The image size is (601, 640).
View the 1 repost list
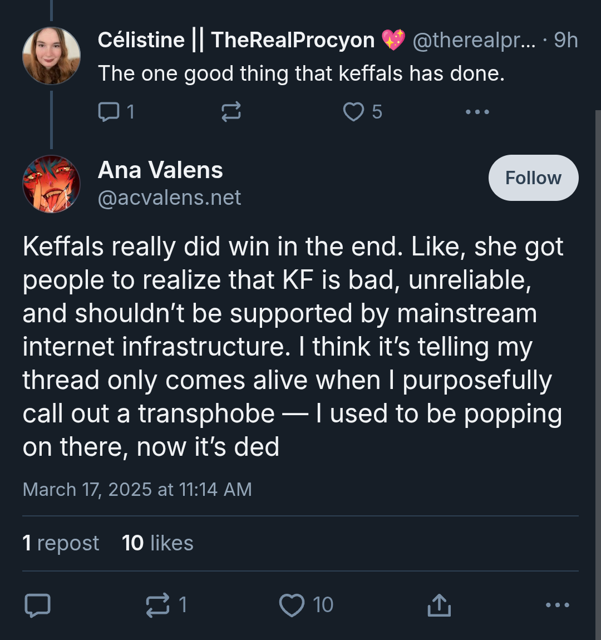[x=61, y=543]
